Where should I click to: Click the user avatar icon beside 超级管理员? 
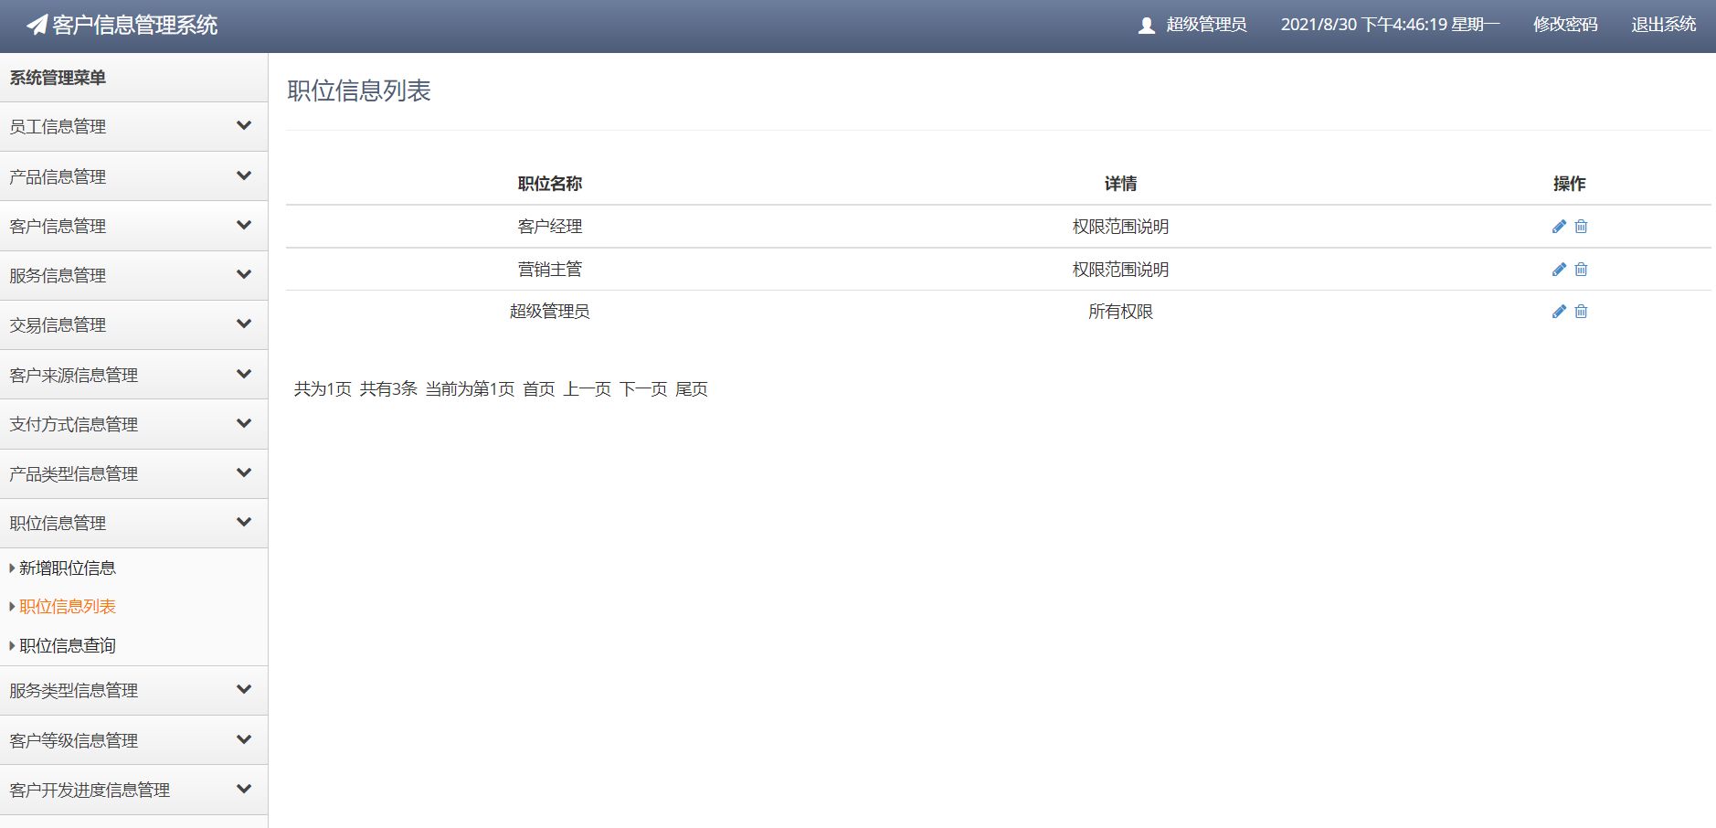[x=1147, y=26]
